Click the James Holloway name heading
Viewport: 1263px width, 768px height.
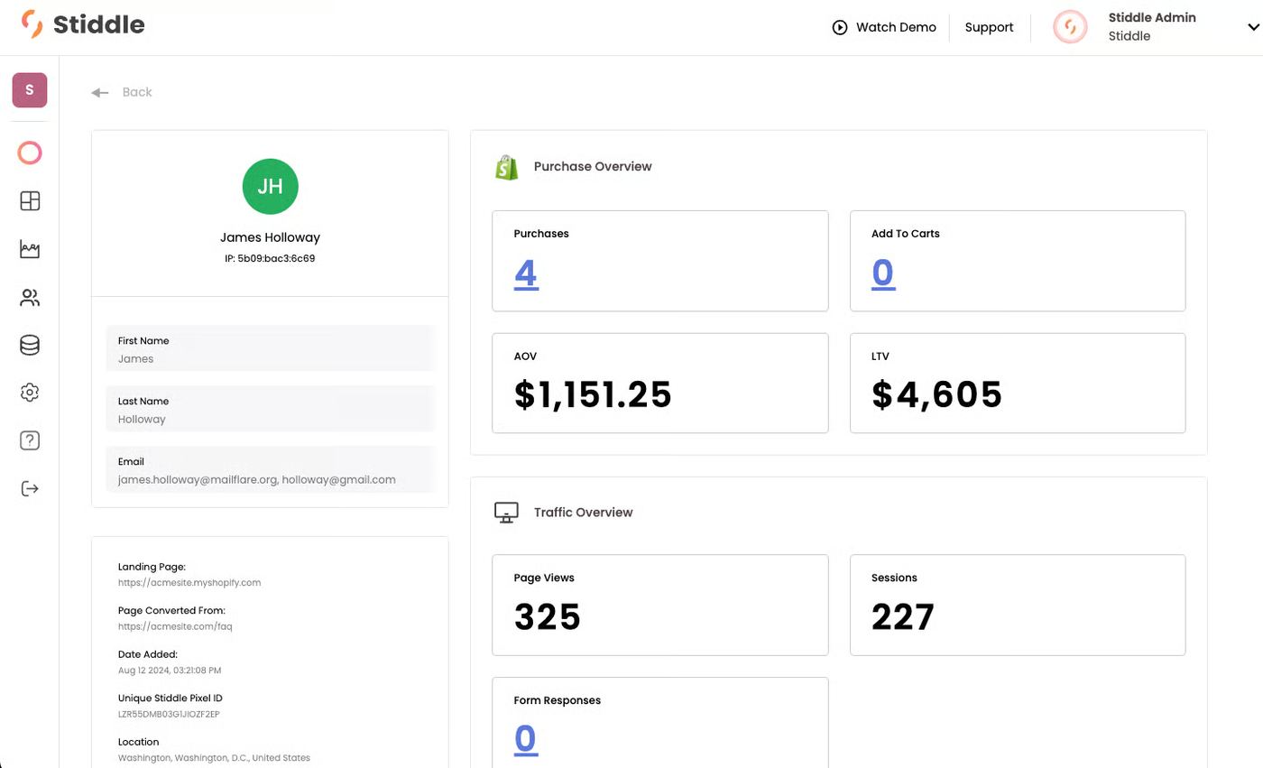pos(270,237)
